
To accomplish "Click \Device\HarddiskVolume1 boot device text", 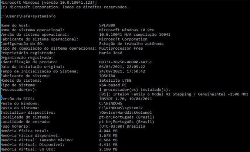I will [125, 113].
